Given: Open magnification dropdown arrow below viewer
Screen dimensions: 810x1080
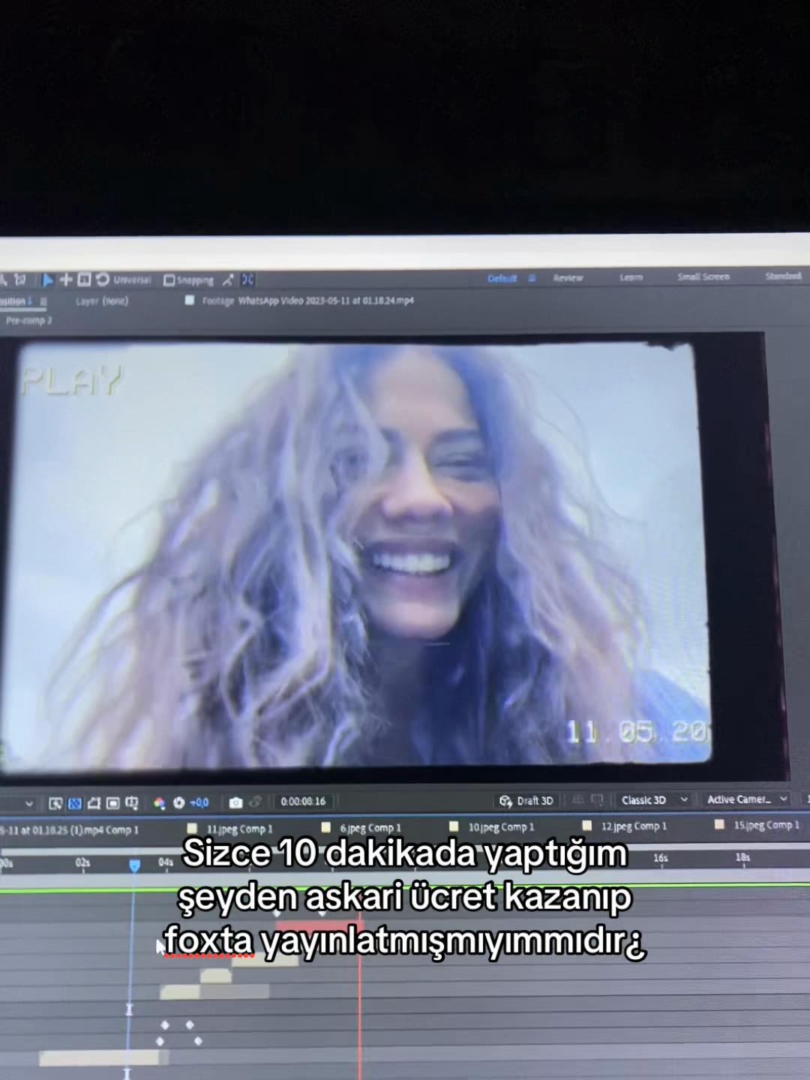Looking at the screenshot, I should [x=29, y=803].
